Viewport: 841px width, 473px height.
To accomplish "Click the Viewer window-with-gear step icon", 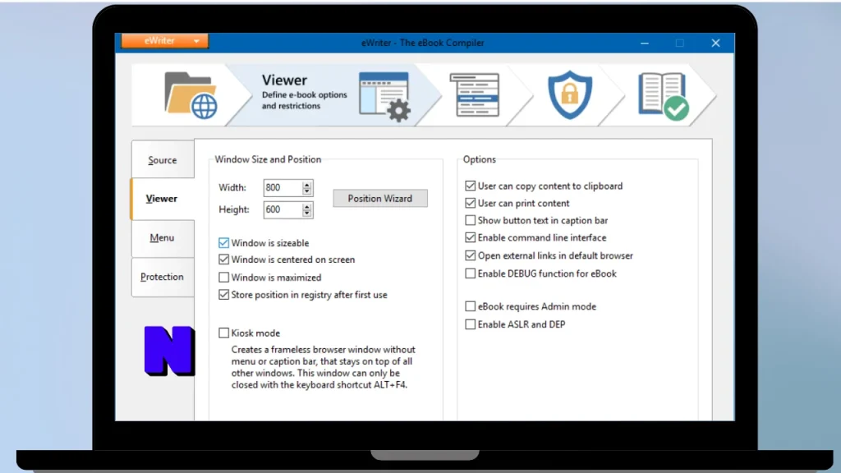I will pyautogui.click(x=384, y=97).
